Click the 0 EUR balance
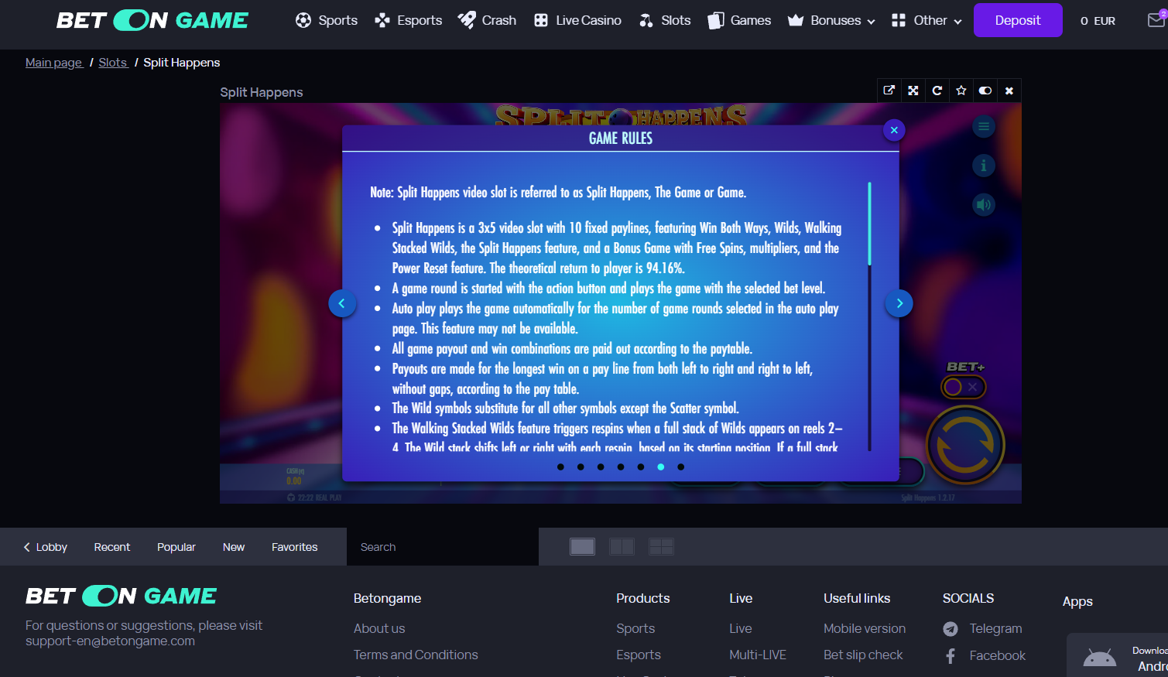The width and height of the screenshot is (1168, 677). [x=1098, y=21]
